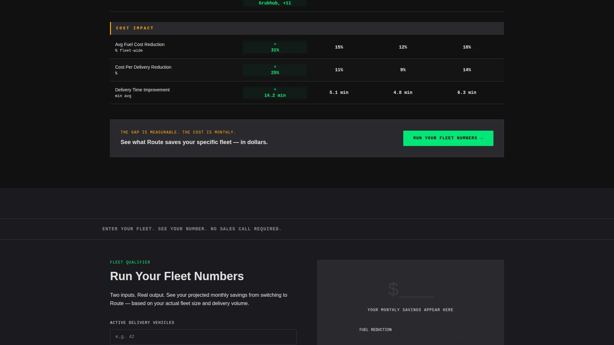
Task: Click the Cost Per Delivery Reduction label
Action: pyautogui.click(x=143, y=67)
